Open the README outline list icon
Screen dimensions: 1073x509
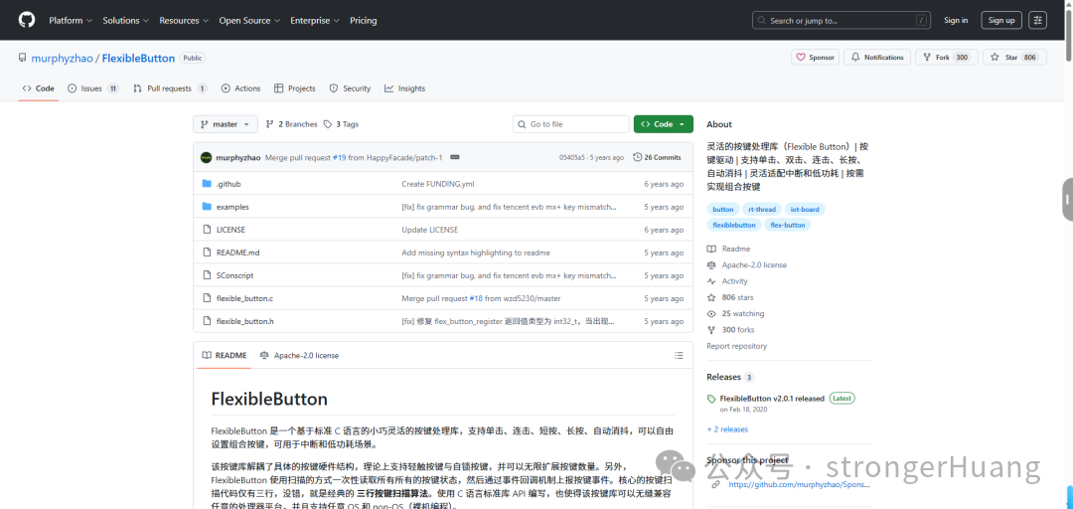pyautogui.click(x=679, y=356)
